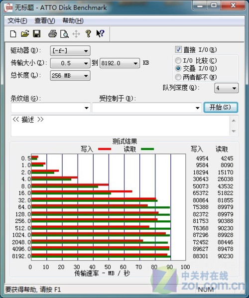Select the 交叠 I/O radio button
The height and width of the screenshot is (298, 249).
tap(178, 68)
